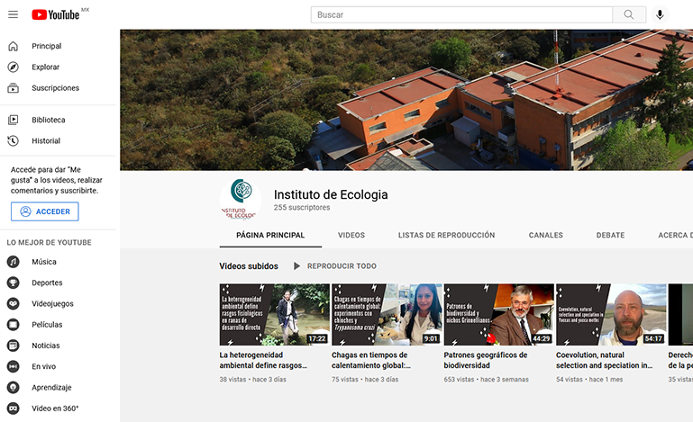693x422 pixels.
Task: Click the Biblioteca icon
Action: [14, 120]
